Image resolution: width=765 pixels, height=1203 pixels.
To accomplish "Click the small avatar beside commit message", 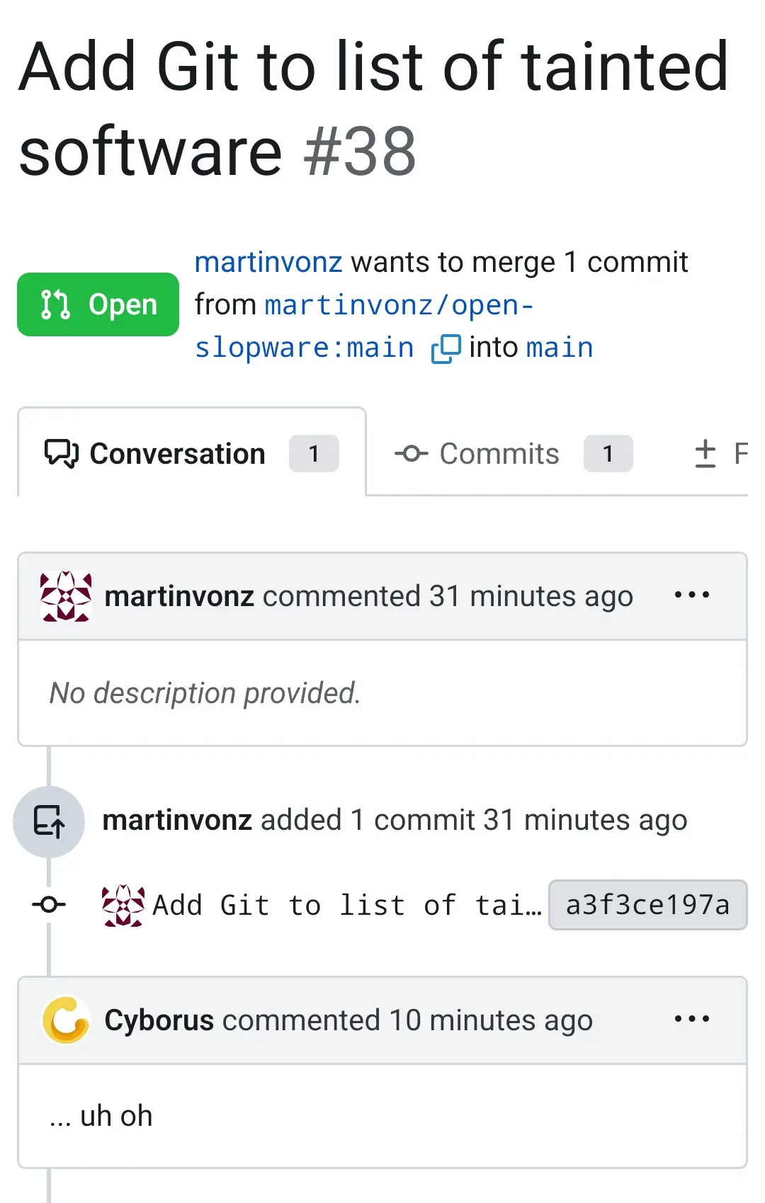I will click(123, 905).
